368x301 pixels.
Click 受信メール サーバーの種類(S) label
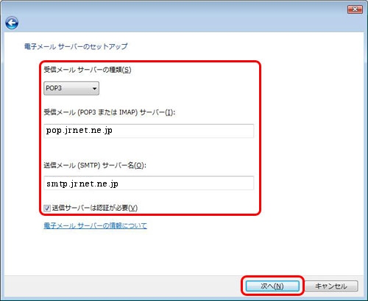[88, 70]
